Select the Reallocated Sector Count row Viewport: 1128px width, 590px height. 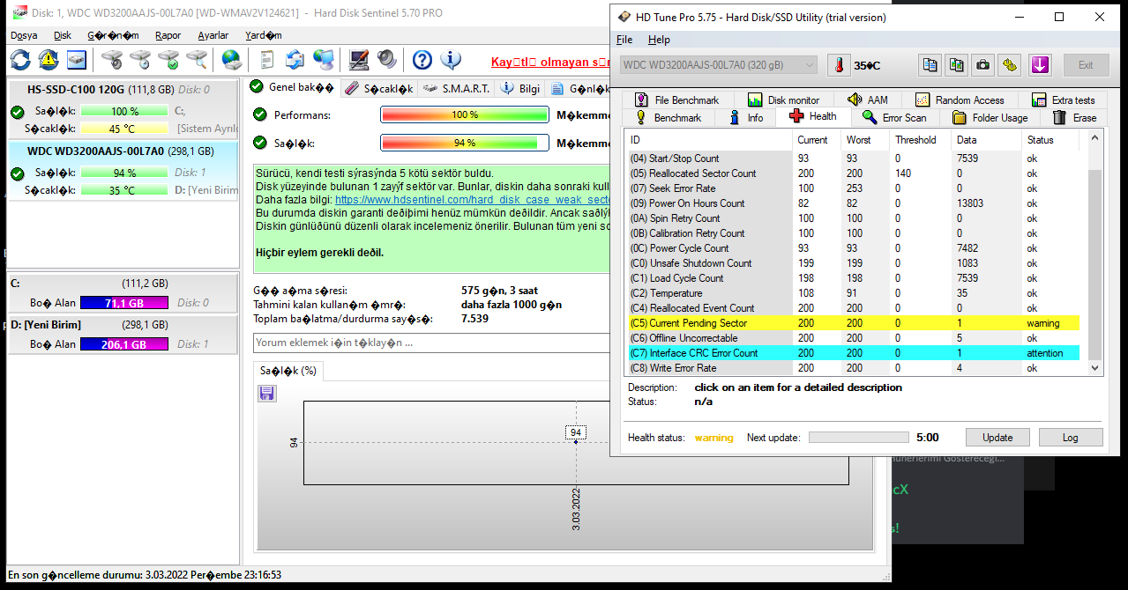[853, 173]
